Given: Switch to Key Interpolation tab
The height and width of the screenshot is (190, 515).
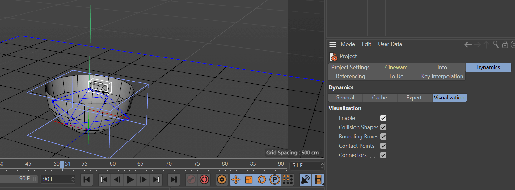Looking at the screenshot, I should (x=442, y=76).
